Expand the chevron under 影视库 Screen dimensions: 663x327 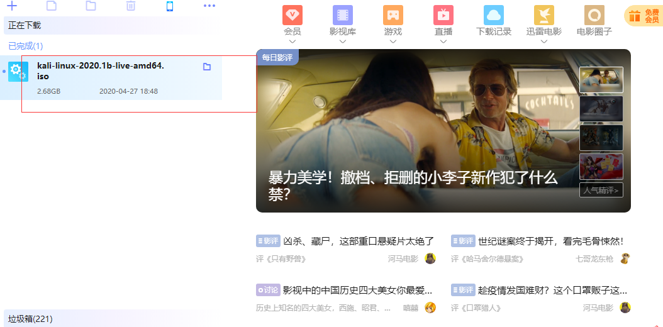342,42
